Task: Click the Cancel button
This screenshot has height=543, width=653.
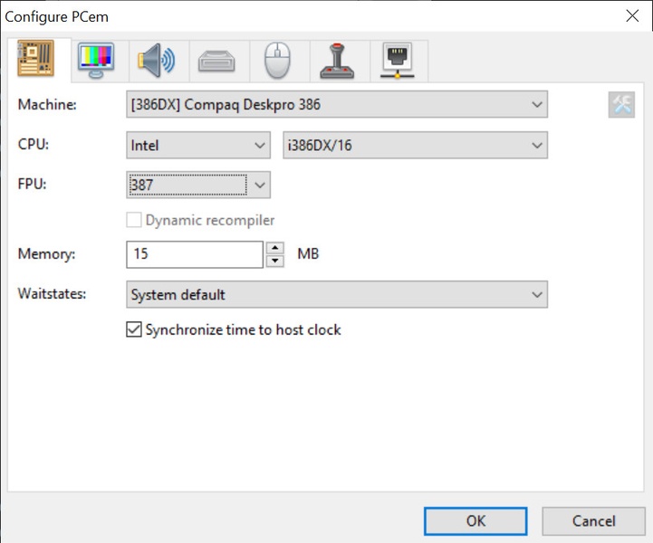Action: pos(593,521)
